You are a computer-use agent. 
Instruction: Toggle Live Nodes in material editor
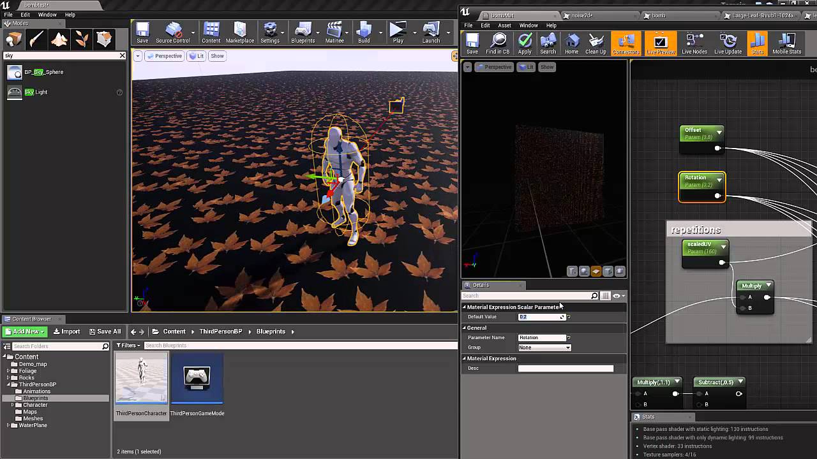pos(694,44)
